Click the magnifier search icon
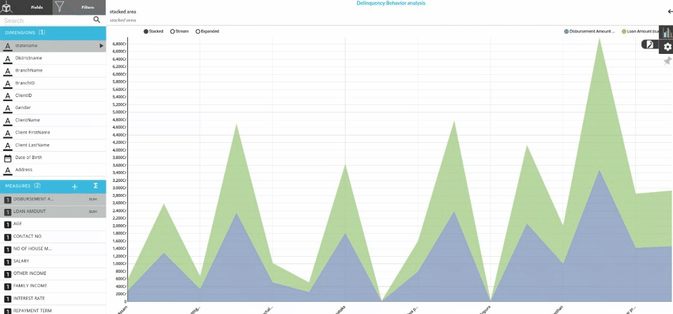The width and height of the screenshot is (673, 314). (x=97, y=20)
